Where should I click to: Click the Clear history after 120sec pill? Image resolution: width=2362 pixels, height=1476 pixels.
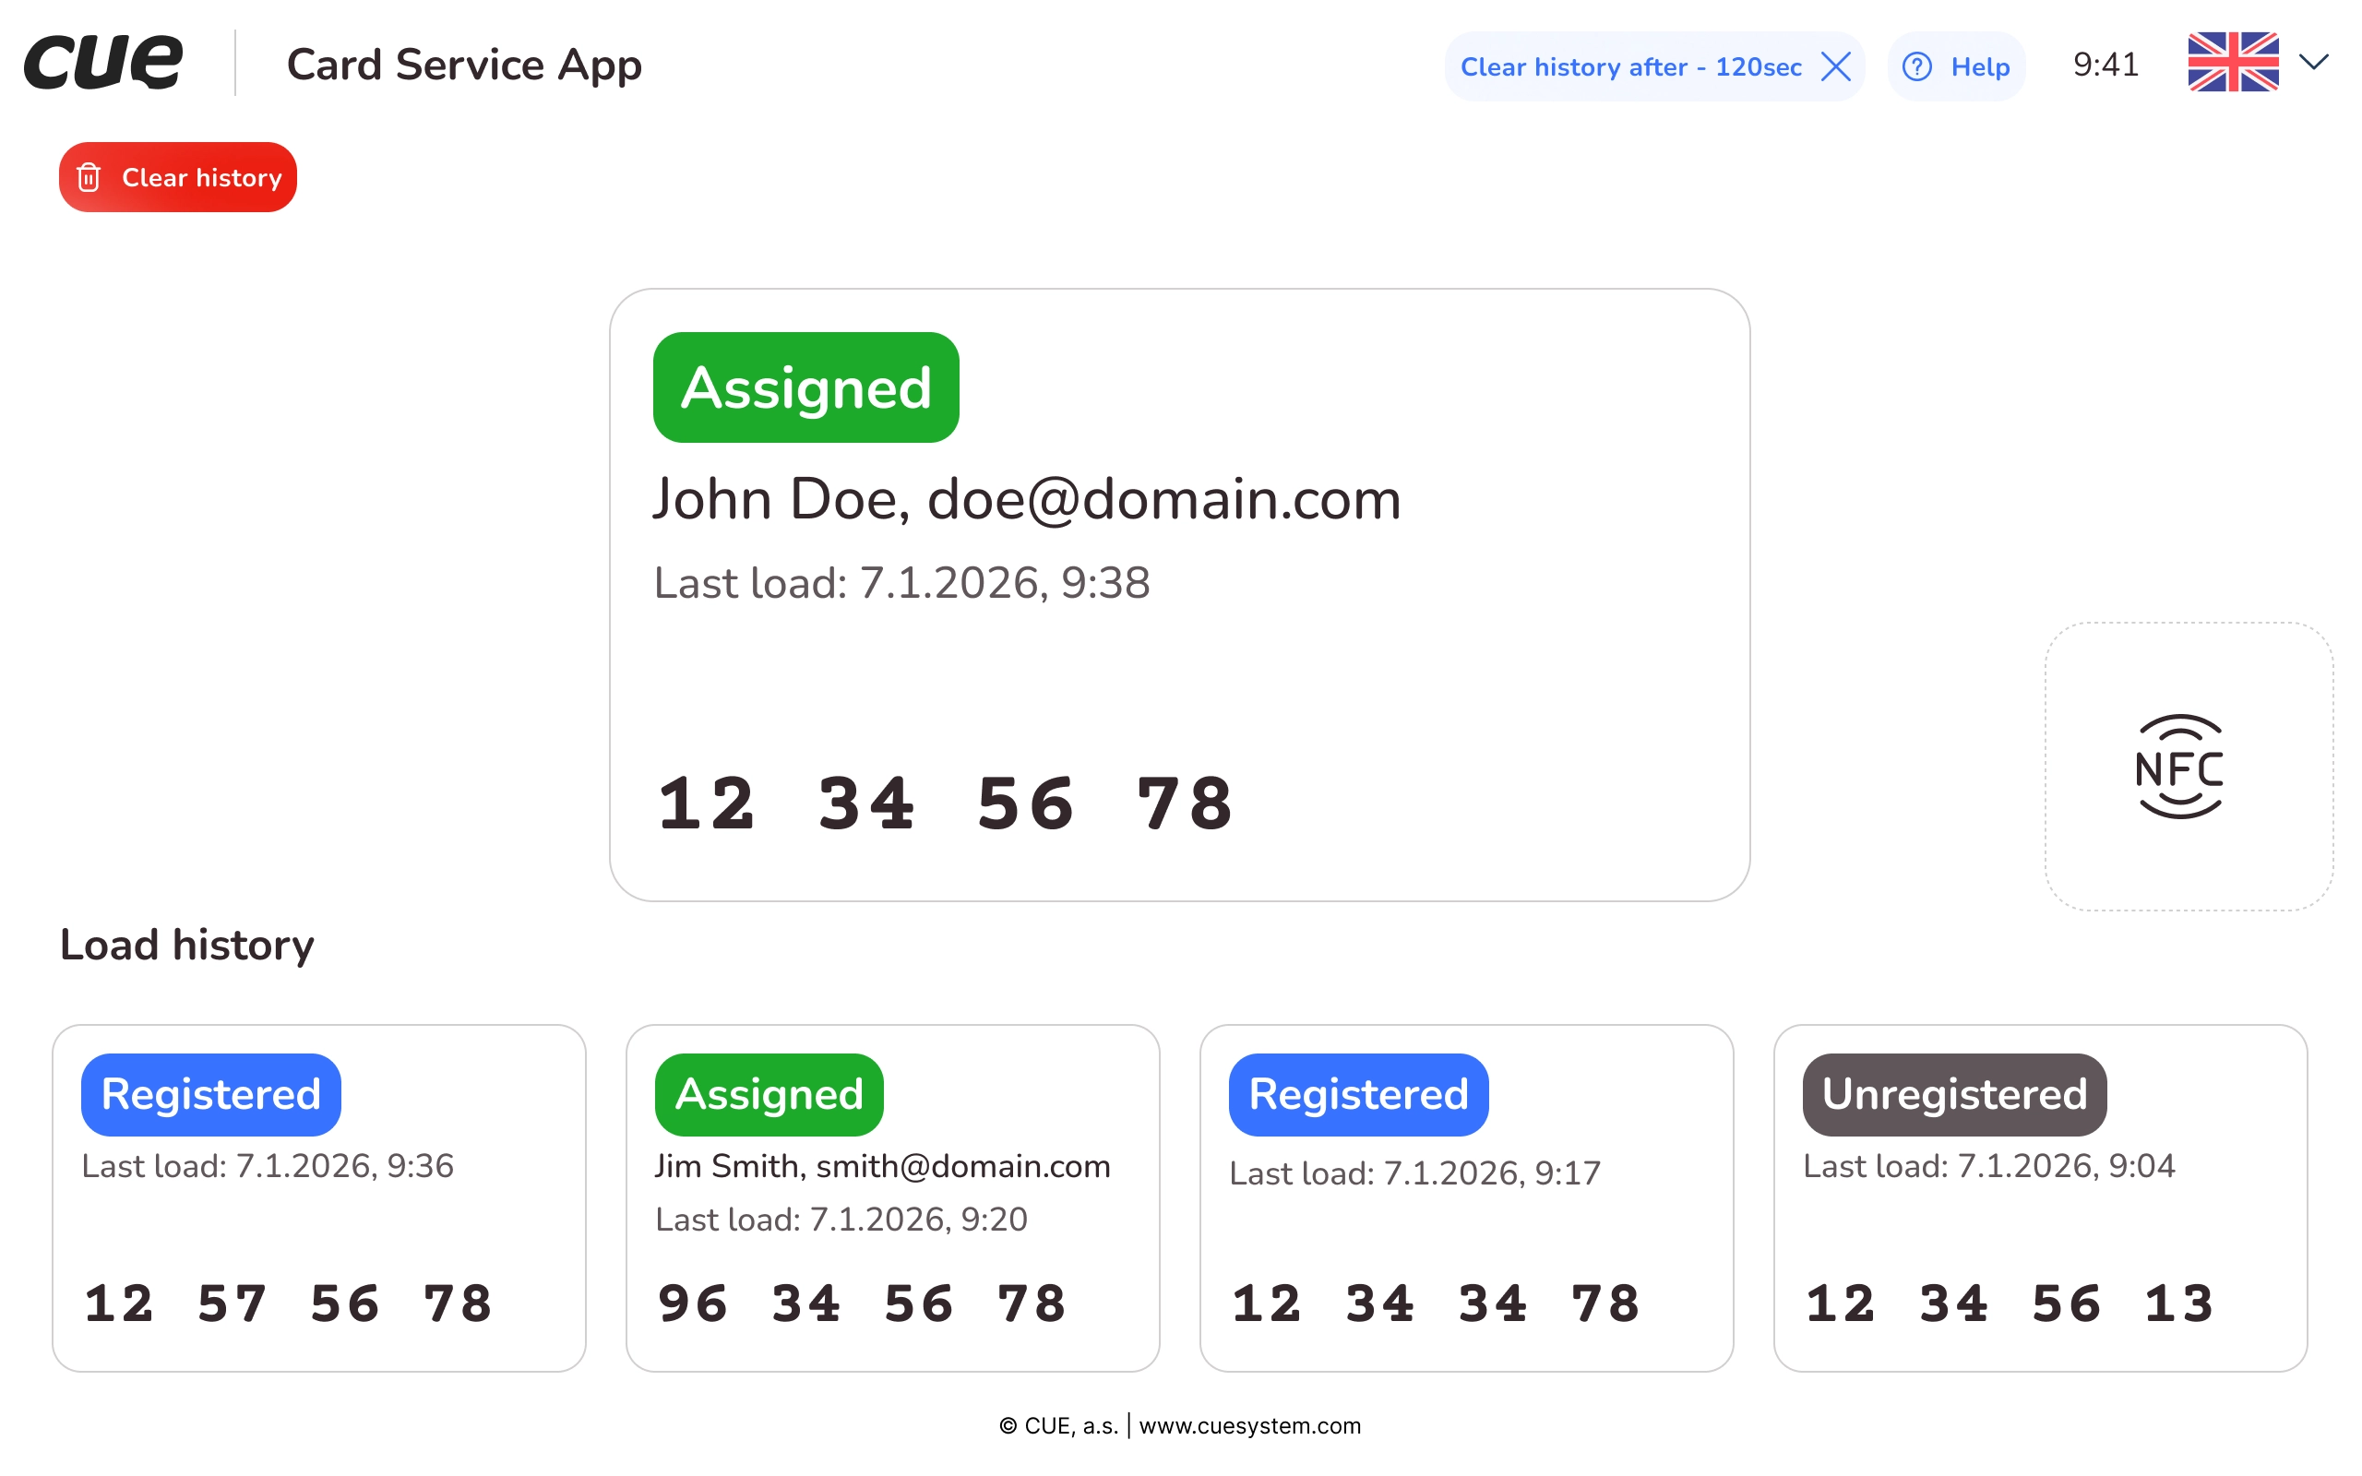[1630, 66]
